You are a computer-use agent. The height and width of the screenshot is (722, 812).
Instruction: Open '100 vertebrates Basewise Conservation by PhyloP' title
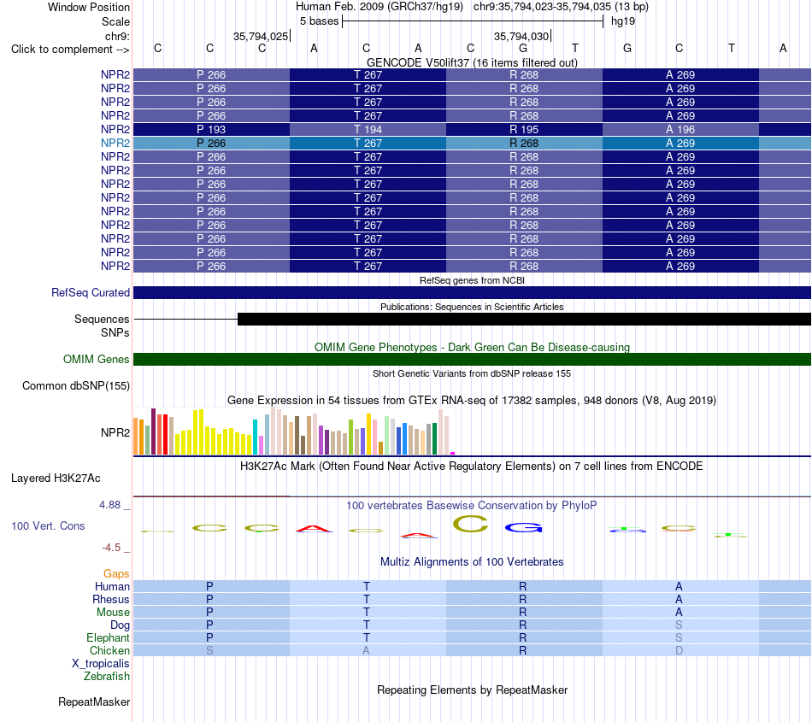click(472, 505)
